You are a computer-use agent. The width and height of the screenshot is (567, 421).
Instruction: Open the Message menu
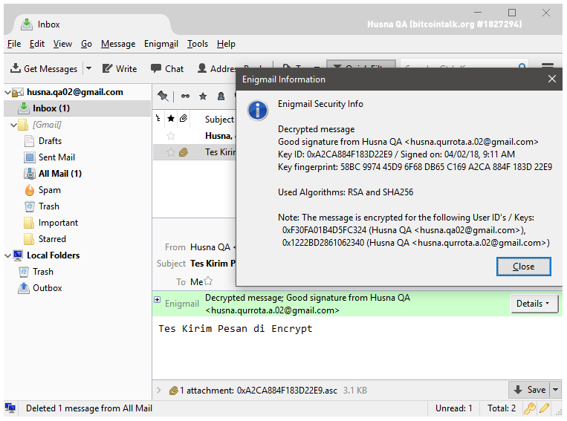click(x=118, y=44)
